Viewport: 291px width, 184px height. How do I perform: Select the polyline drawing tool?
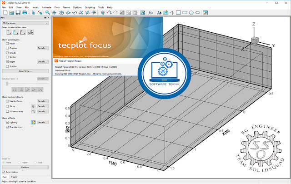[172, 13]
